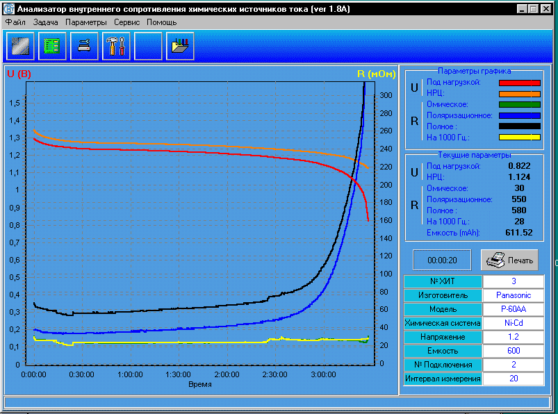The height and width of the screenshot is (414, 558).
Task: Click the U (В) axis label
Action: tap(19, 74)
